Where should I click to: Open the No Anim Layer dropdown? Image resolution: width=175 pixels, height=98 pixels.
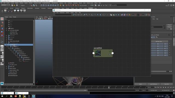pyautogui.click(x=154, y=90)
